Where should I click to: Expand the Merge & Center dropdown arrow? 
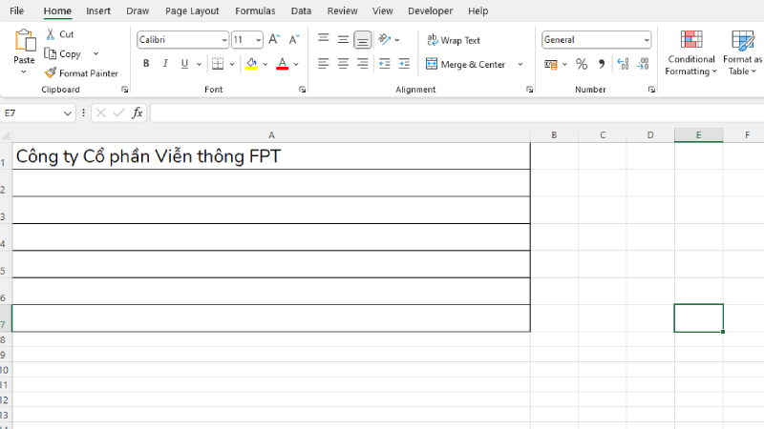pos(520,64)
